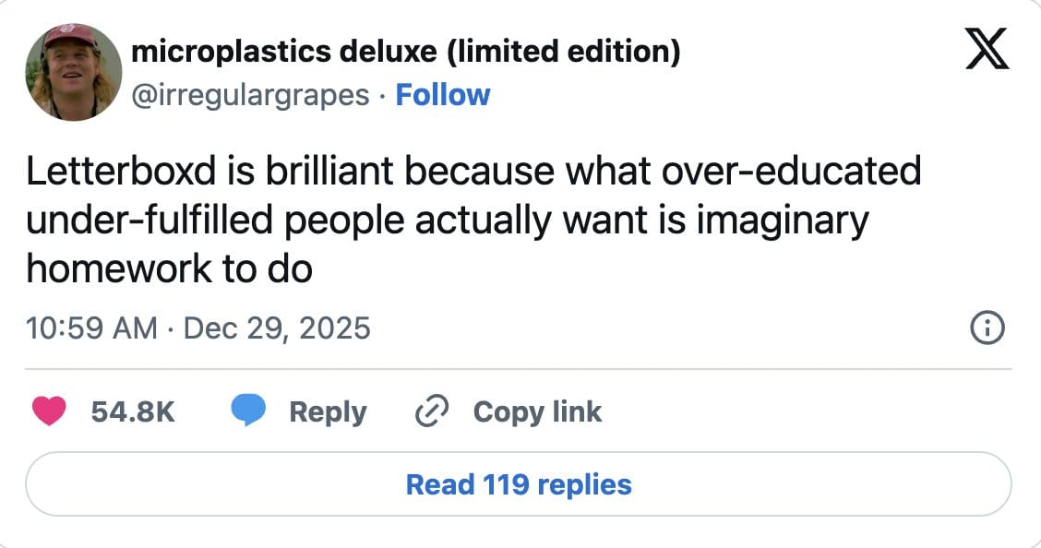Click the Reply text label
This screenshot has height=548, width=1041.
pos(328,411)
